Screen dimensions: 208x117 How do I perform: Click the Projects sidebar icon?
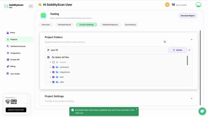point(8,39)
